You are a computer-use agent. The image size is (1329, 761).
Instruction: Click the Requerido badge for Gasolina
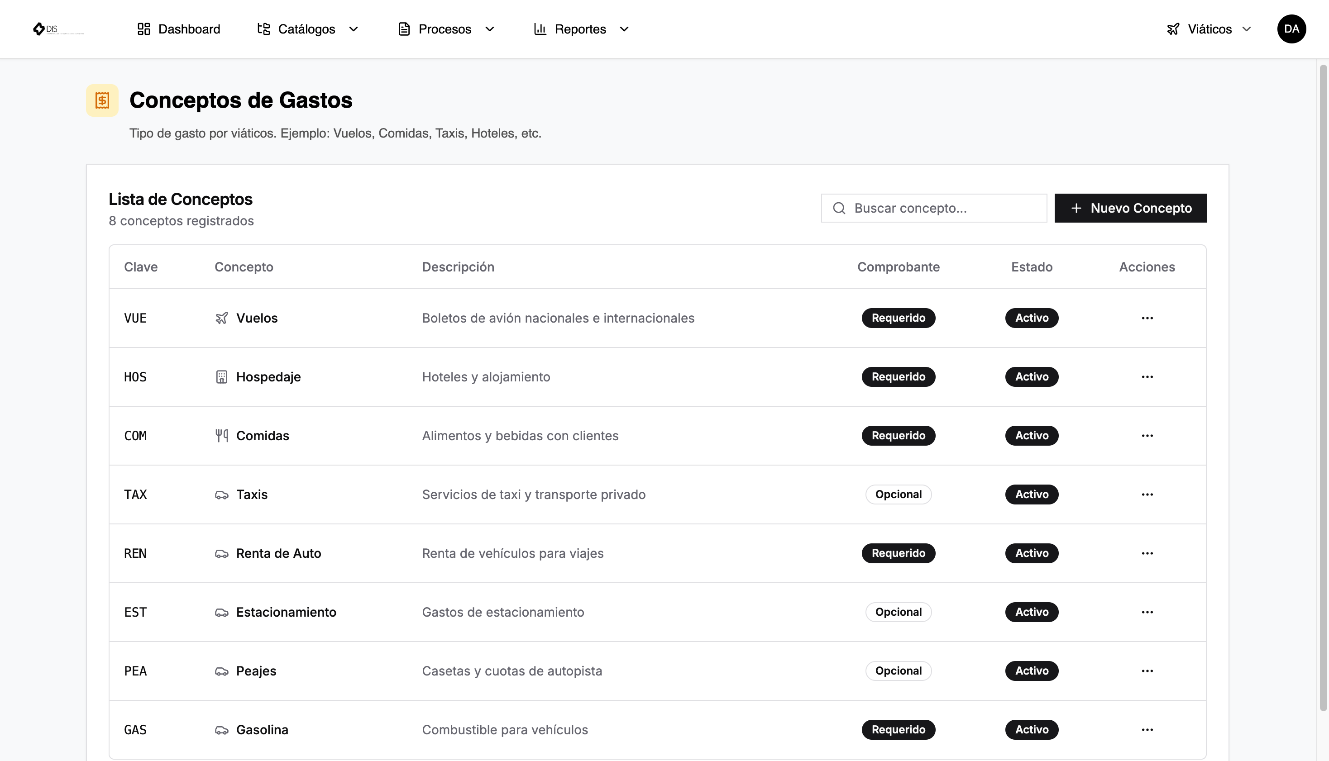pyautogui.click(x=898, y=730)
